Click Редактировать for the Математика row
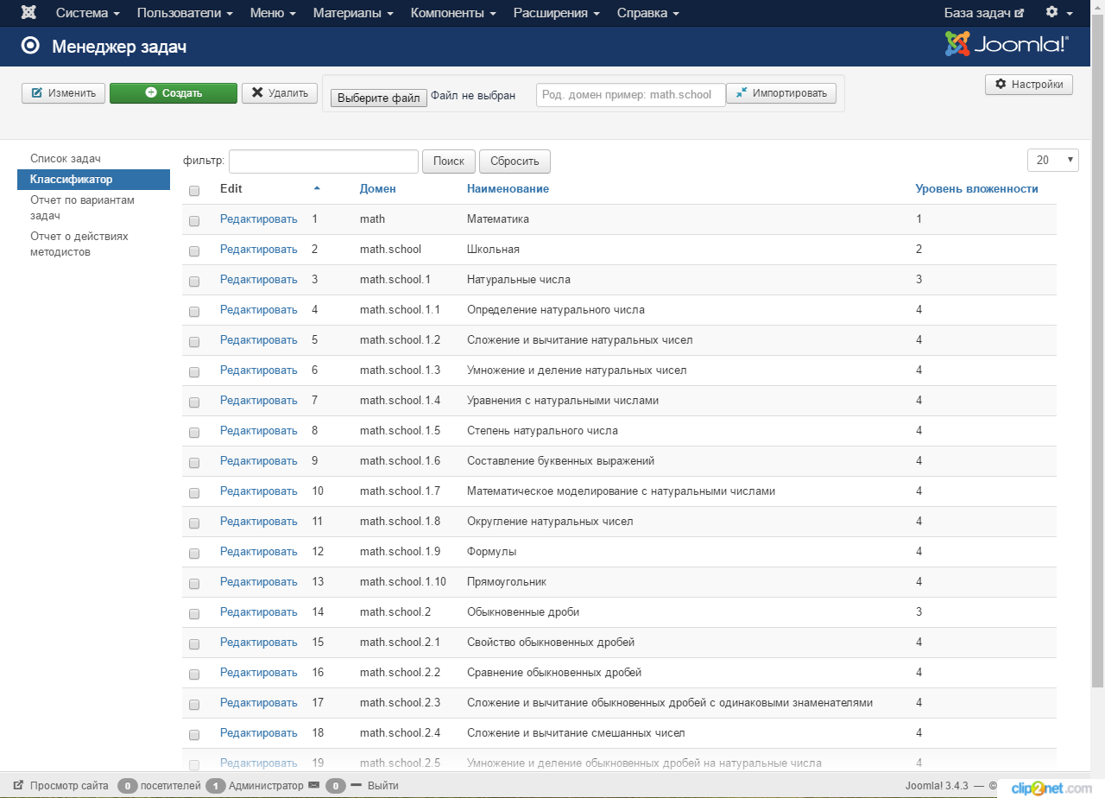Image resolution: width=1105 pixels, height=798 pixels. [259, 219]
